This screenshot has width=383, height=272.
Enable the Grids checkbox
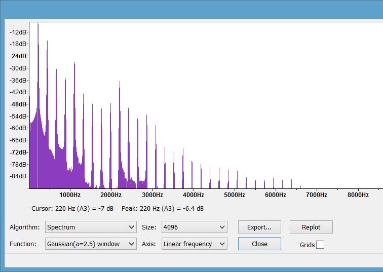coord(320,245)
